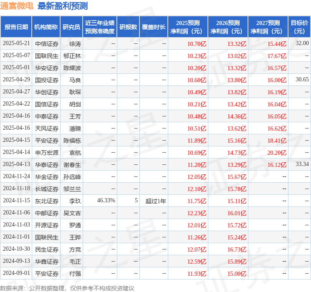
Task: Select the 民生证券 institution cell
Action: pyautogui.click(x=47, y=249)
